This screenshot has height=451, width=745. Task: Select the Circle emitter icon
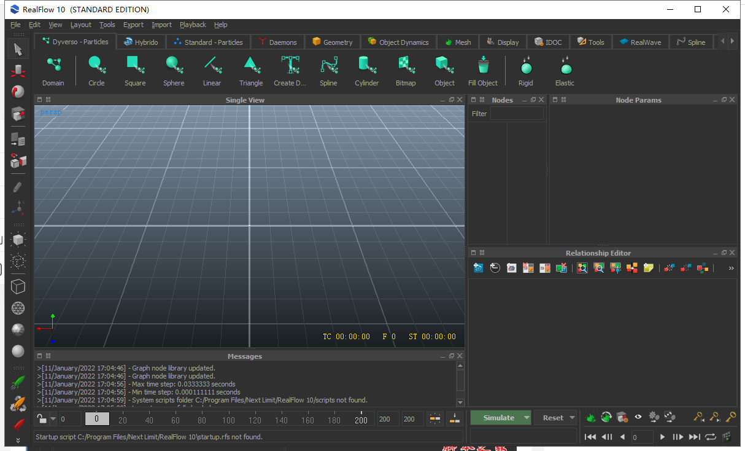[96, 65]
